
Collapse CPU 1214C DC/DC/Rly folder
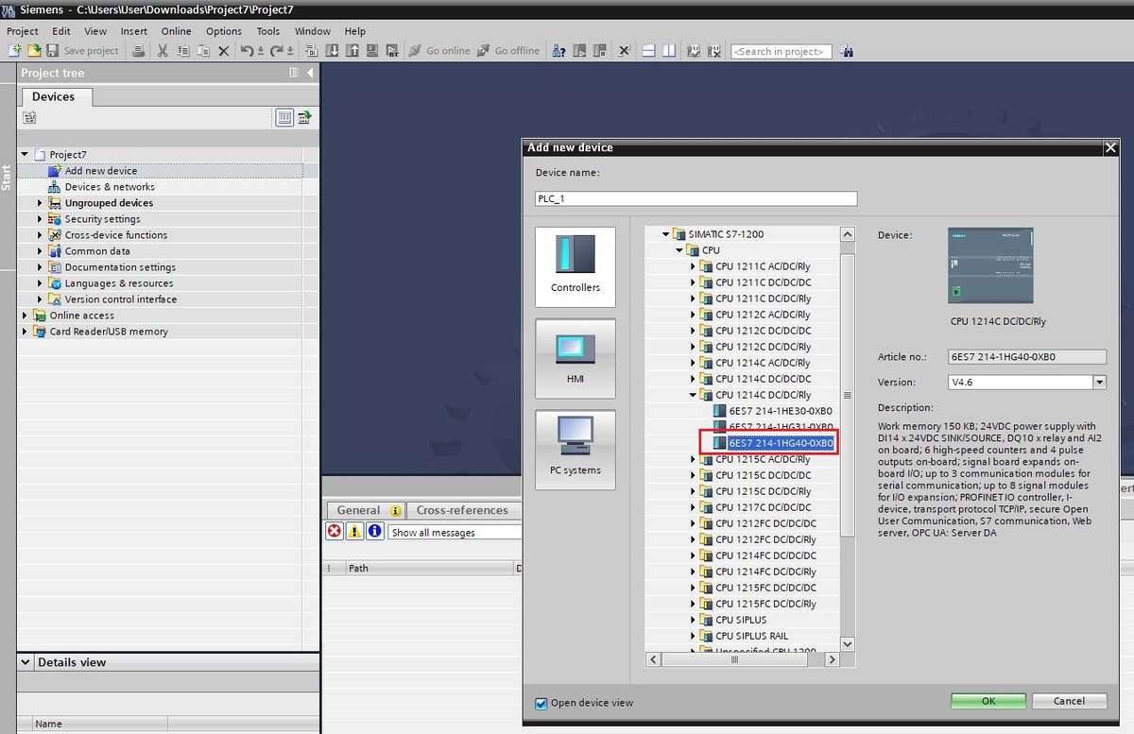pyautogui.click(x=693, y=395)
